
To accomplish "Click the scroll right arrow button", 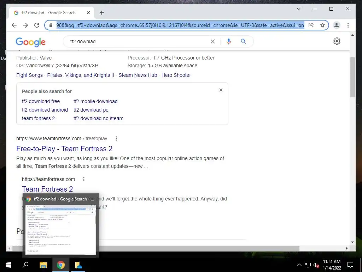I will point(346,249).
